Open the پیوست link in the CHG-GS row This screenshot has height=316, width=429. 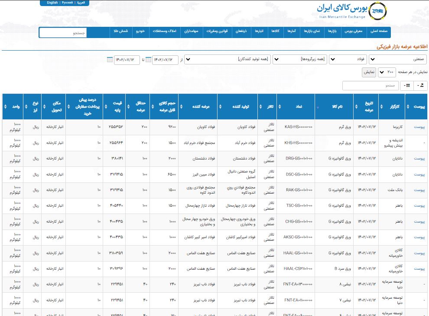tap(419, 222)
